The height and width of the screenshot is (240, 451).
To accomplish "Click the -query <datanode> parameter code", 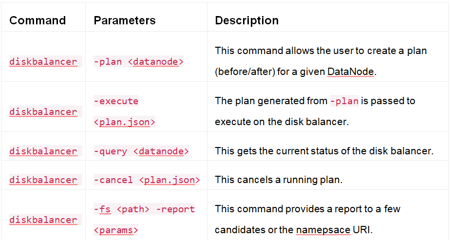I will (x=141, y=151).
